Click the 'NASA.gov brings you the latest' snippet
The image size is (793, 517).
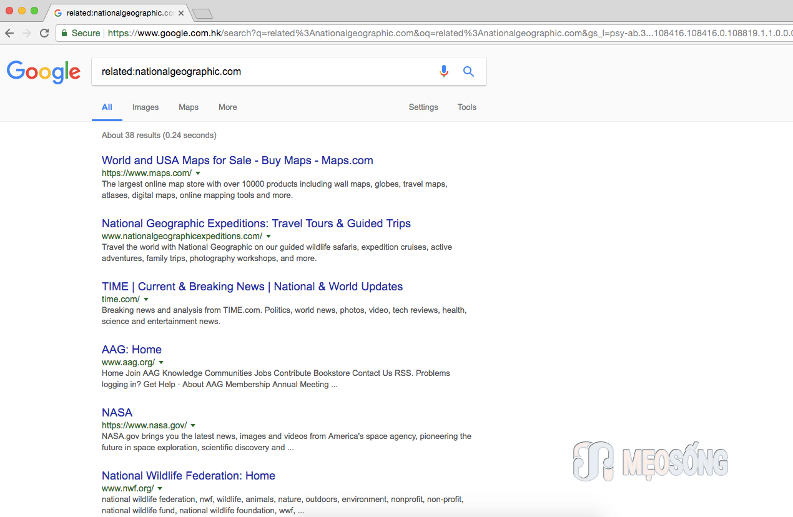click(x=287, y=442)
